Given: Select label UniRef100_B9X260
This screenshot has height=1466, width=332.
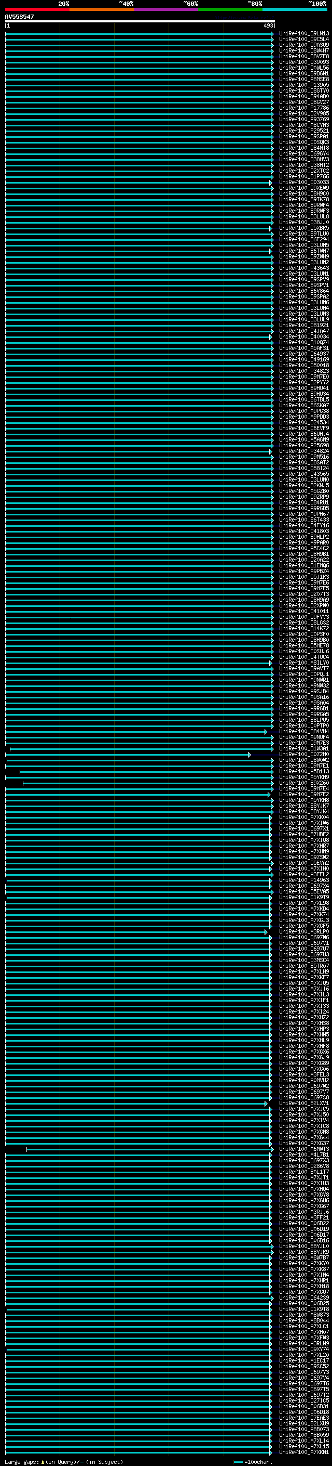Looking at the screenshot, I should click(x=303, y=783).
